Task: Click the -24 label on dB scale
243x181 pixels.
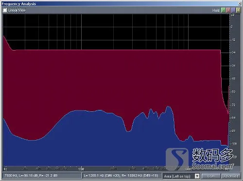Action: pos(233,53)
